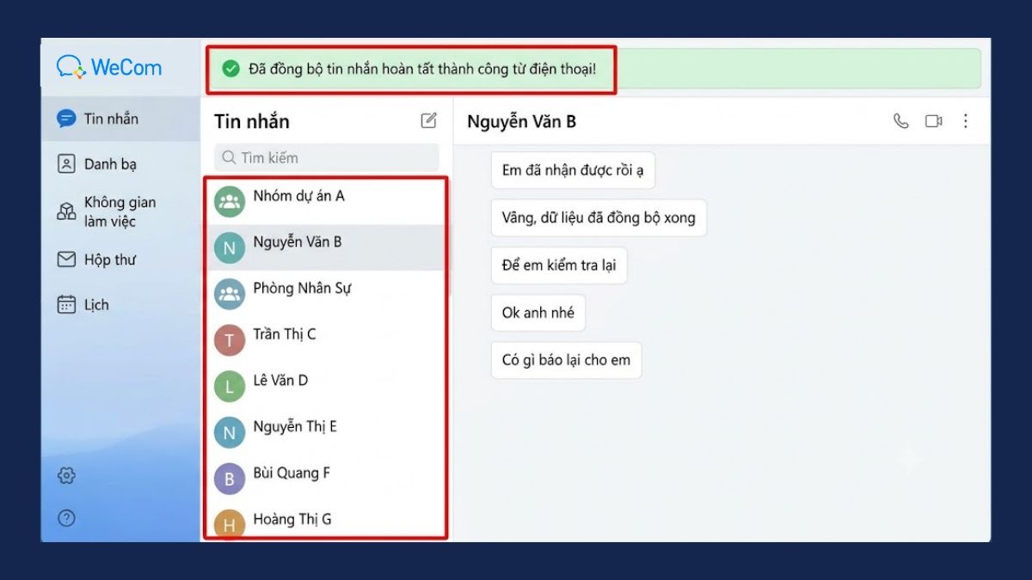Click Bùi Quang F avatar B
1032x580 pixels.
click(230, 479)
